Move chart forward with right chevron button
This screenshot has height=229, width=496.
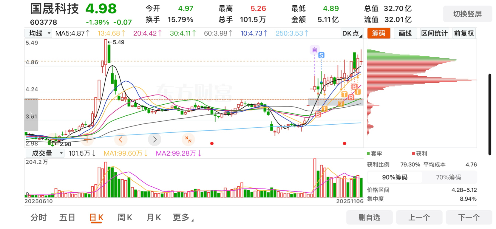coord(154,139)
